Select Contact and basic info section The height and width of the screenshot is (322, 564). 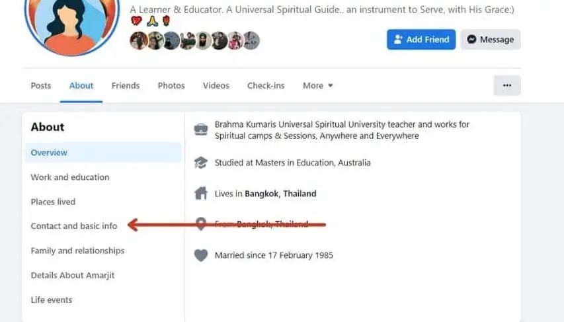[x=74, y=226]
